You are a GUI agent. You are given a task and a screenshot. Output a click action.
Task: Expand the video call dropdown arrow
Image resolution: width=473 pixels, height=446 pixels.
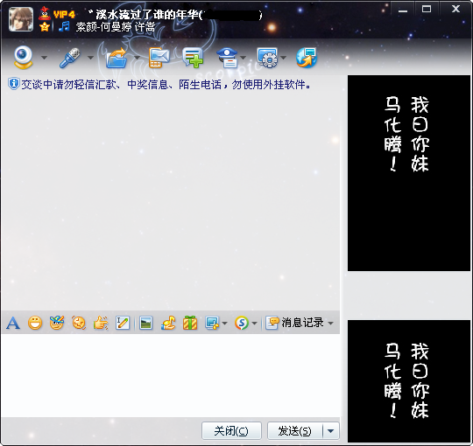[x=44, y=57]
